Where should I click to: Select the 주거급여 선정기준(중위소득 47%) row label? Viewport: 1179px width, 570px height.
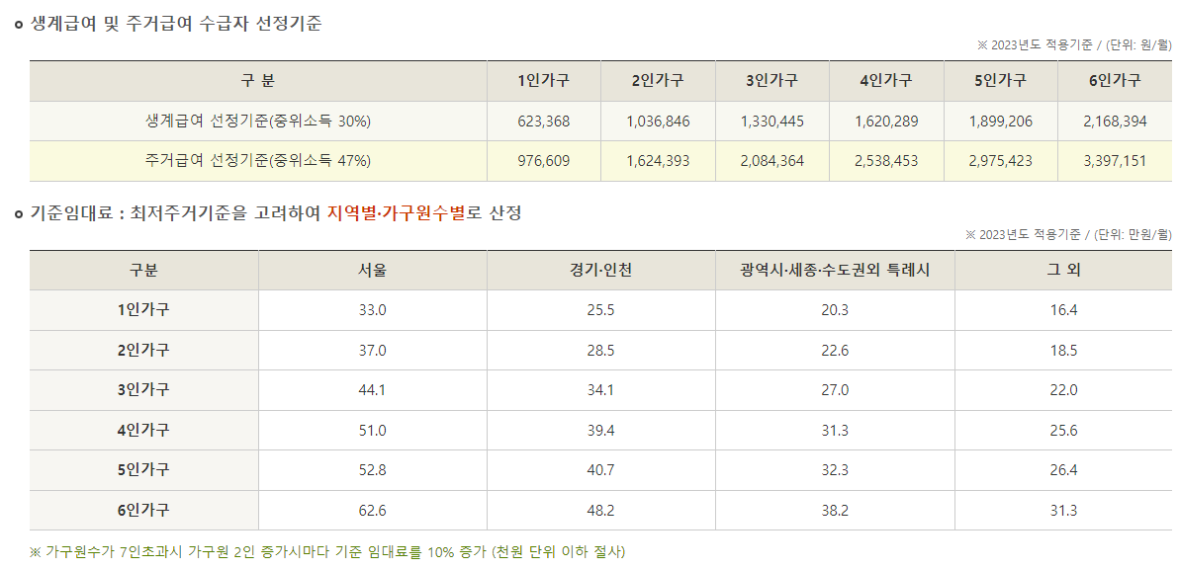258,158
